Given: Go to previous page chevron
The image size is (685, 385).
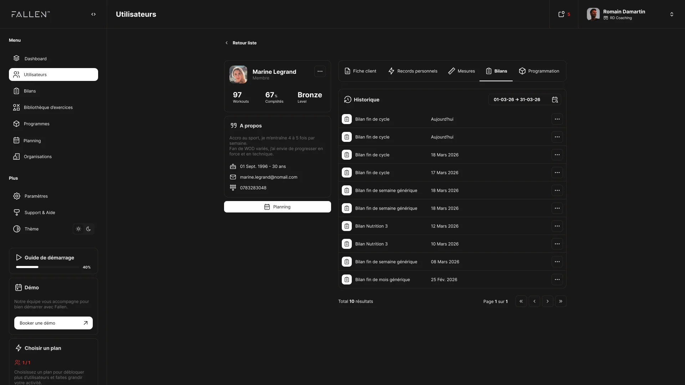Looking at the screenshot, I should [x=534, y=301].
